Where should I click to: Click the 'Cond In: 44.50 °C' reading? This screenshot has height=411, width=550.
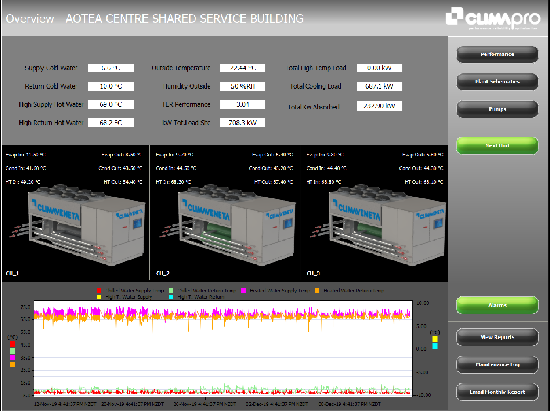click(x=176, y=168)
